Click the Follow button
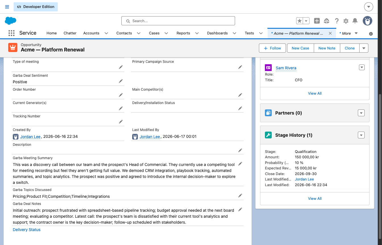This screenshot has height=245, width=382. (x=272, y=48)
